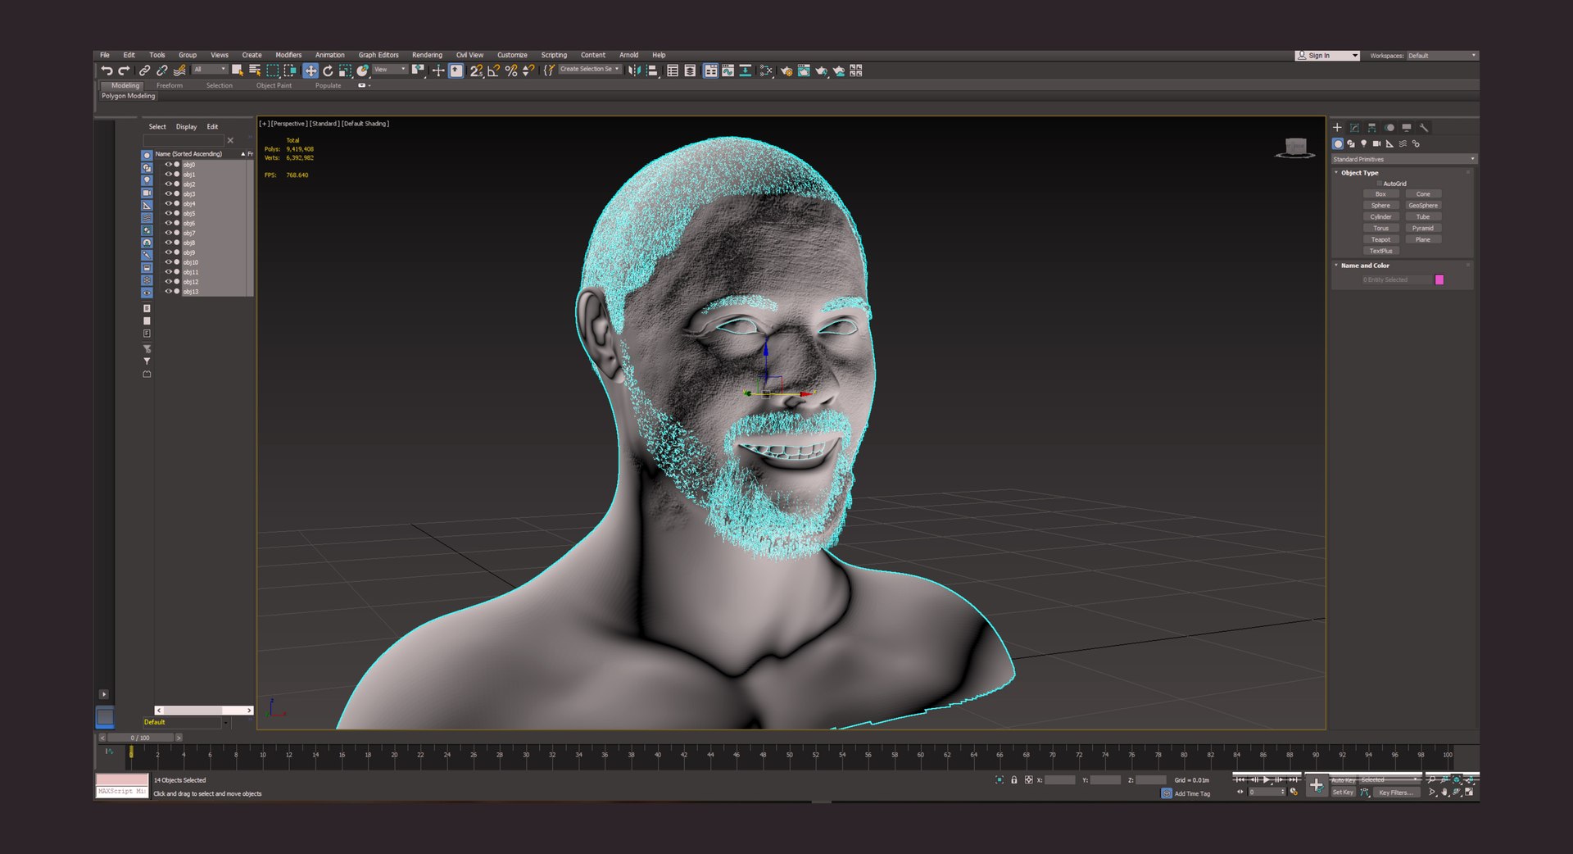Open the Rendering menu
Image resolution: width=1573 pixels, height=854 pixels.
tap(427, 55)
